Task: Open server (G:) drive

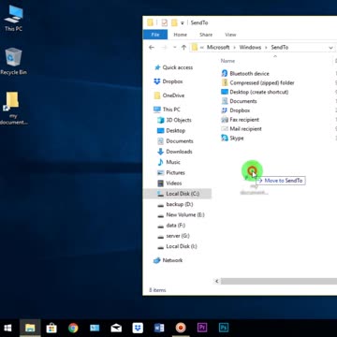Action: coord(173,236)
